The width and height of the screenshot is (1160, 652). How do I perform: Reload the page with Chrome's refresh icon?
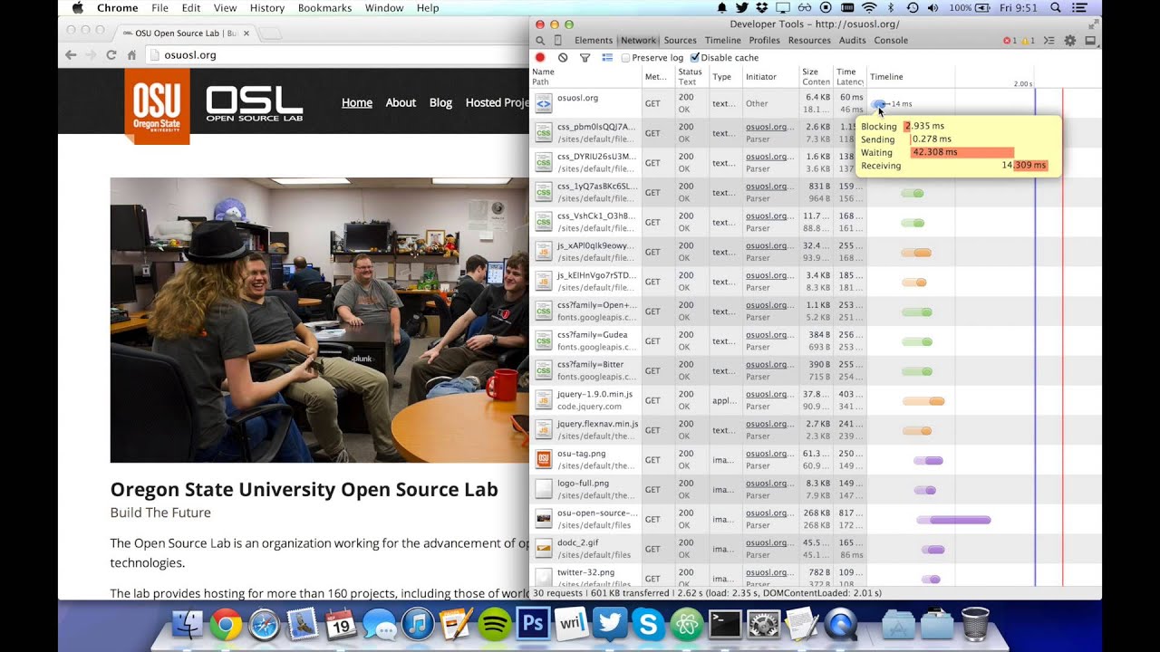click(x=111, y=55)
